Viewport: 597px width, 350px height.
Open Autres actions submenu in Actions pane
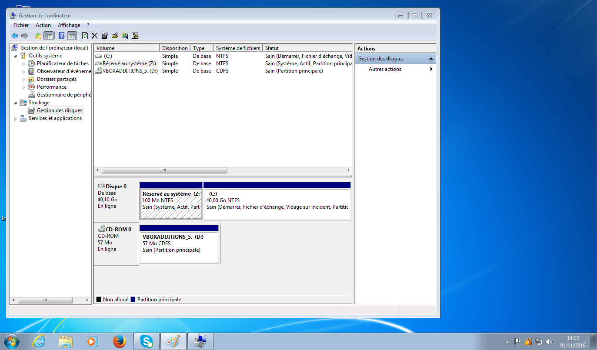click(x=385, y=69)
